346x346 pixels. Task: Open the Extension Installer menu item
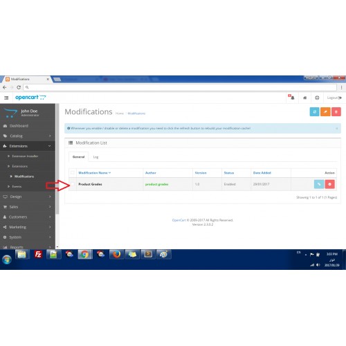[x=25, y=156]
